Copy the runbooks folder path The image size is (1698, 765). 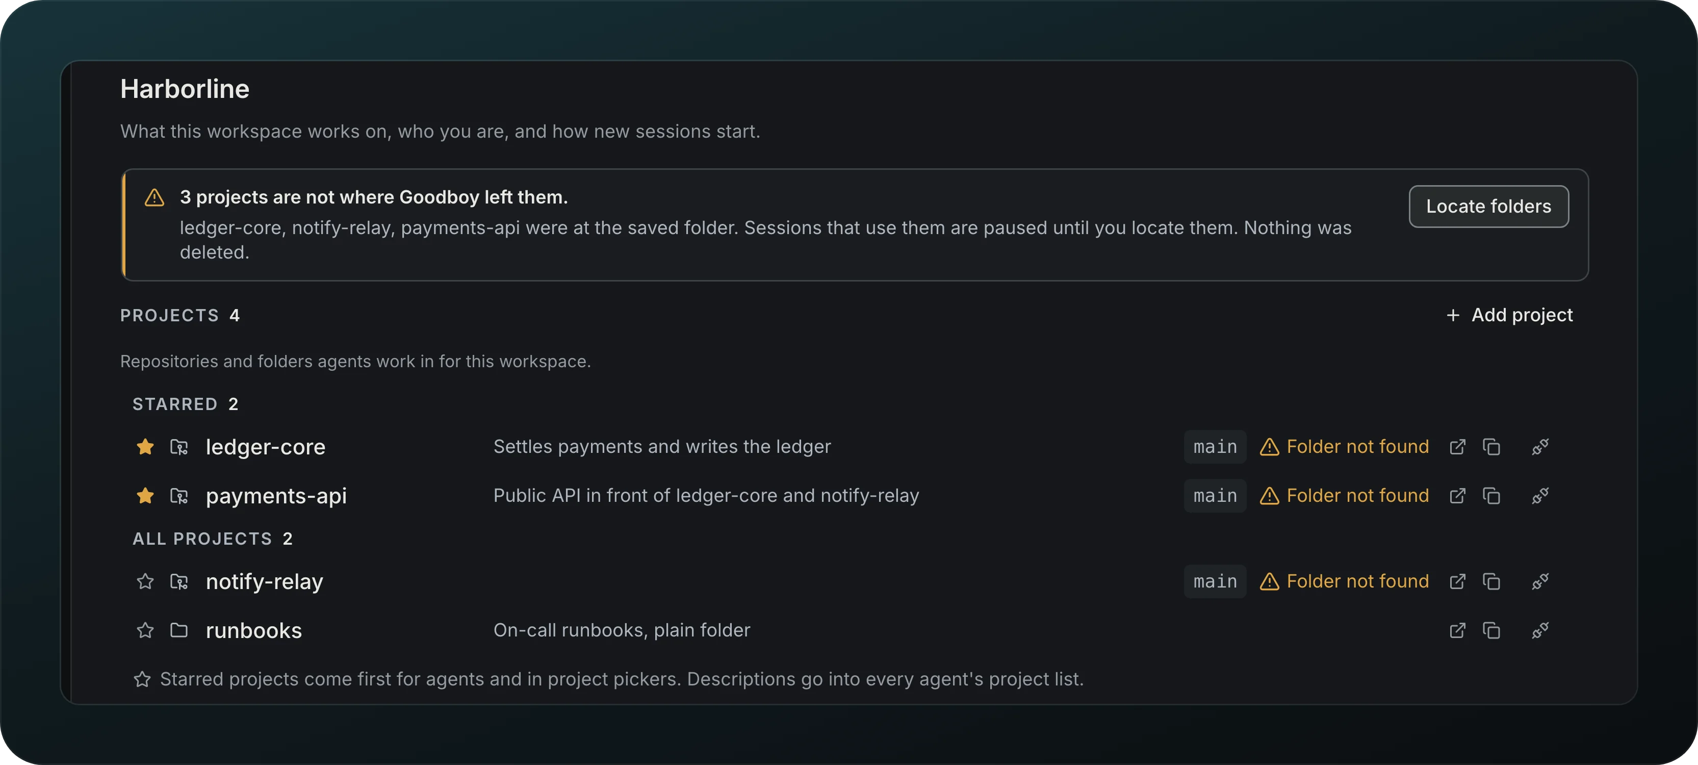click(1491, 630)
